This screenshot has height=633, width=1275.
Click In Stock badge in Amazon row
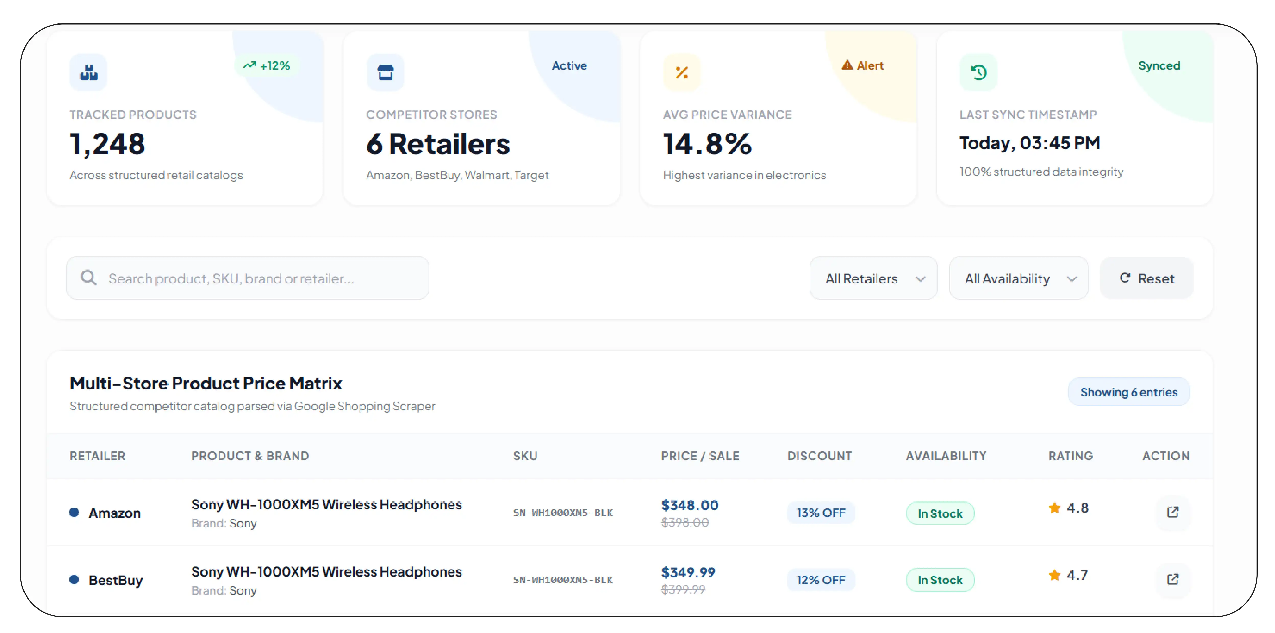[x=940, y=513]
